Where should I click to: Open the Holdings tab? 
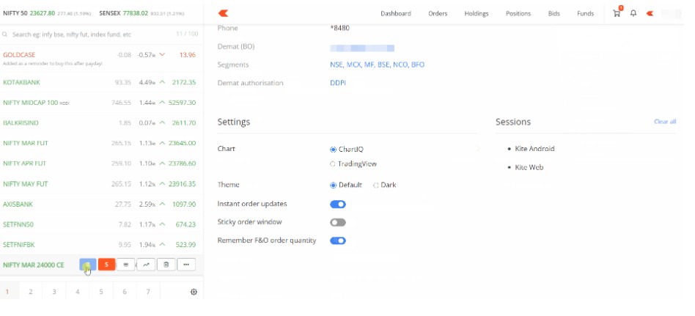[477, 13]
